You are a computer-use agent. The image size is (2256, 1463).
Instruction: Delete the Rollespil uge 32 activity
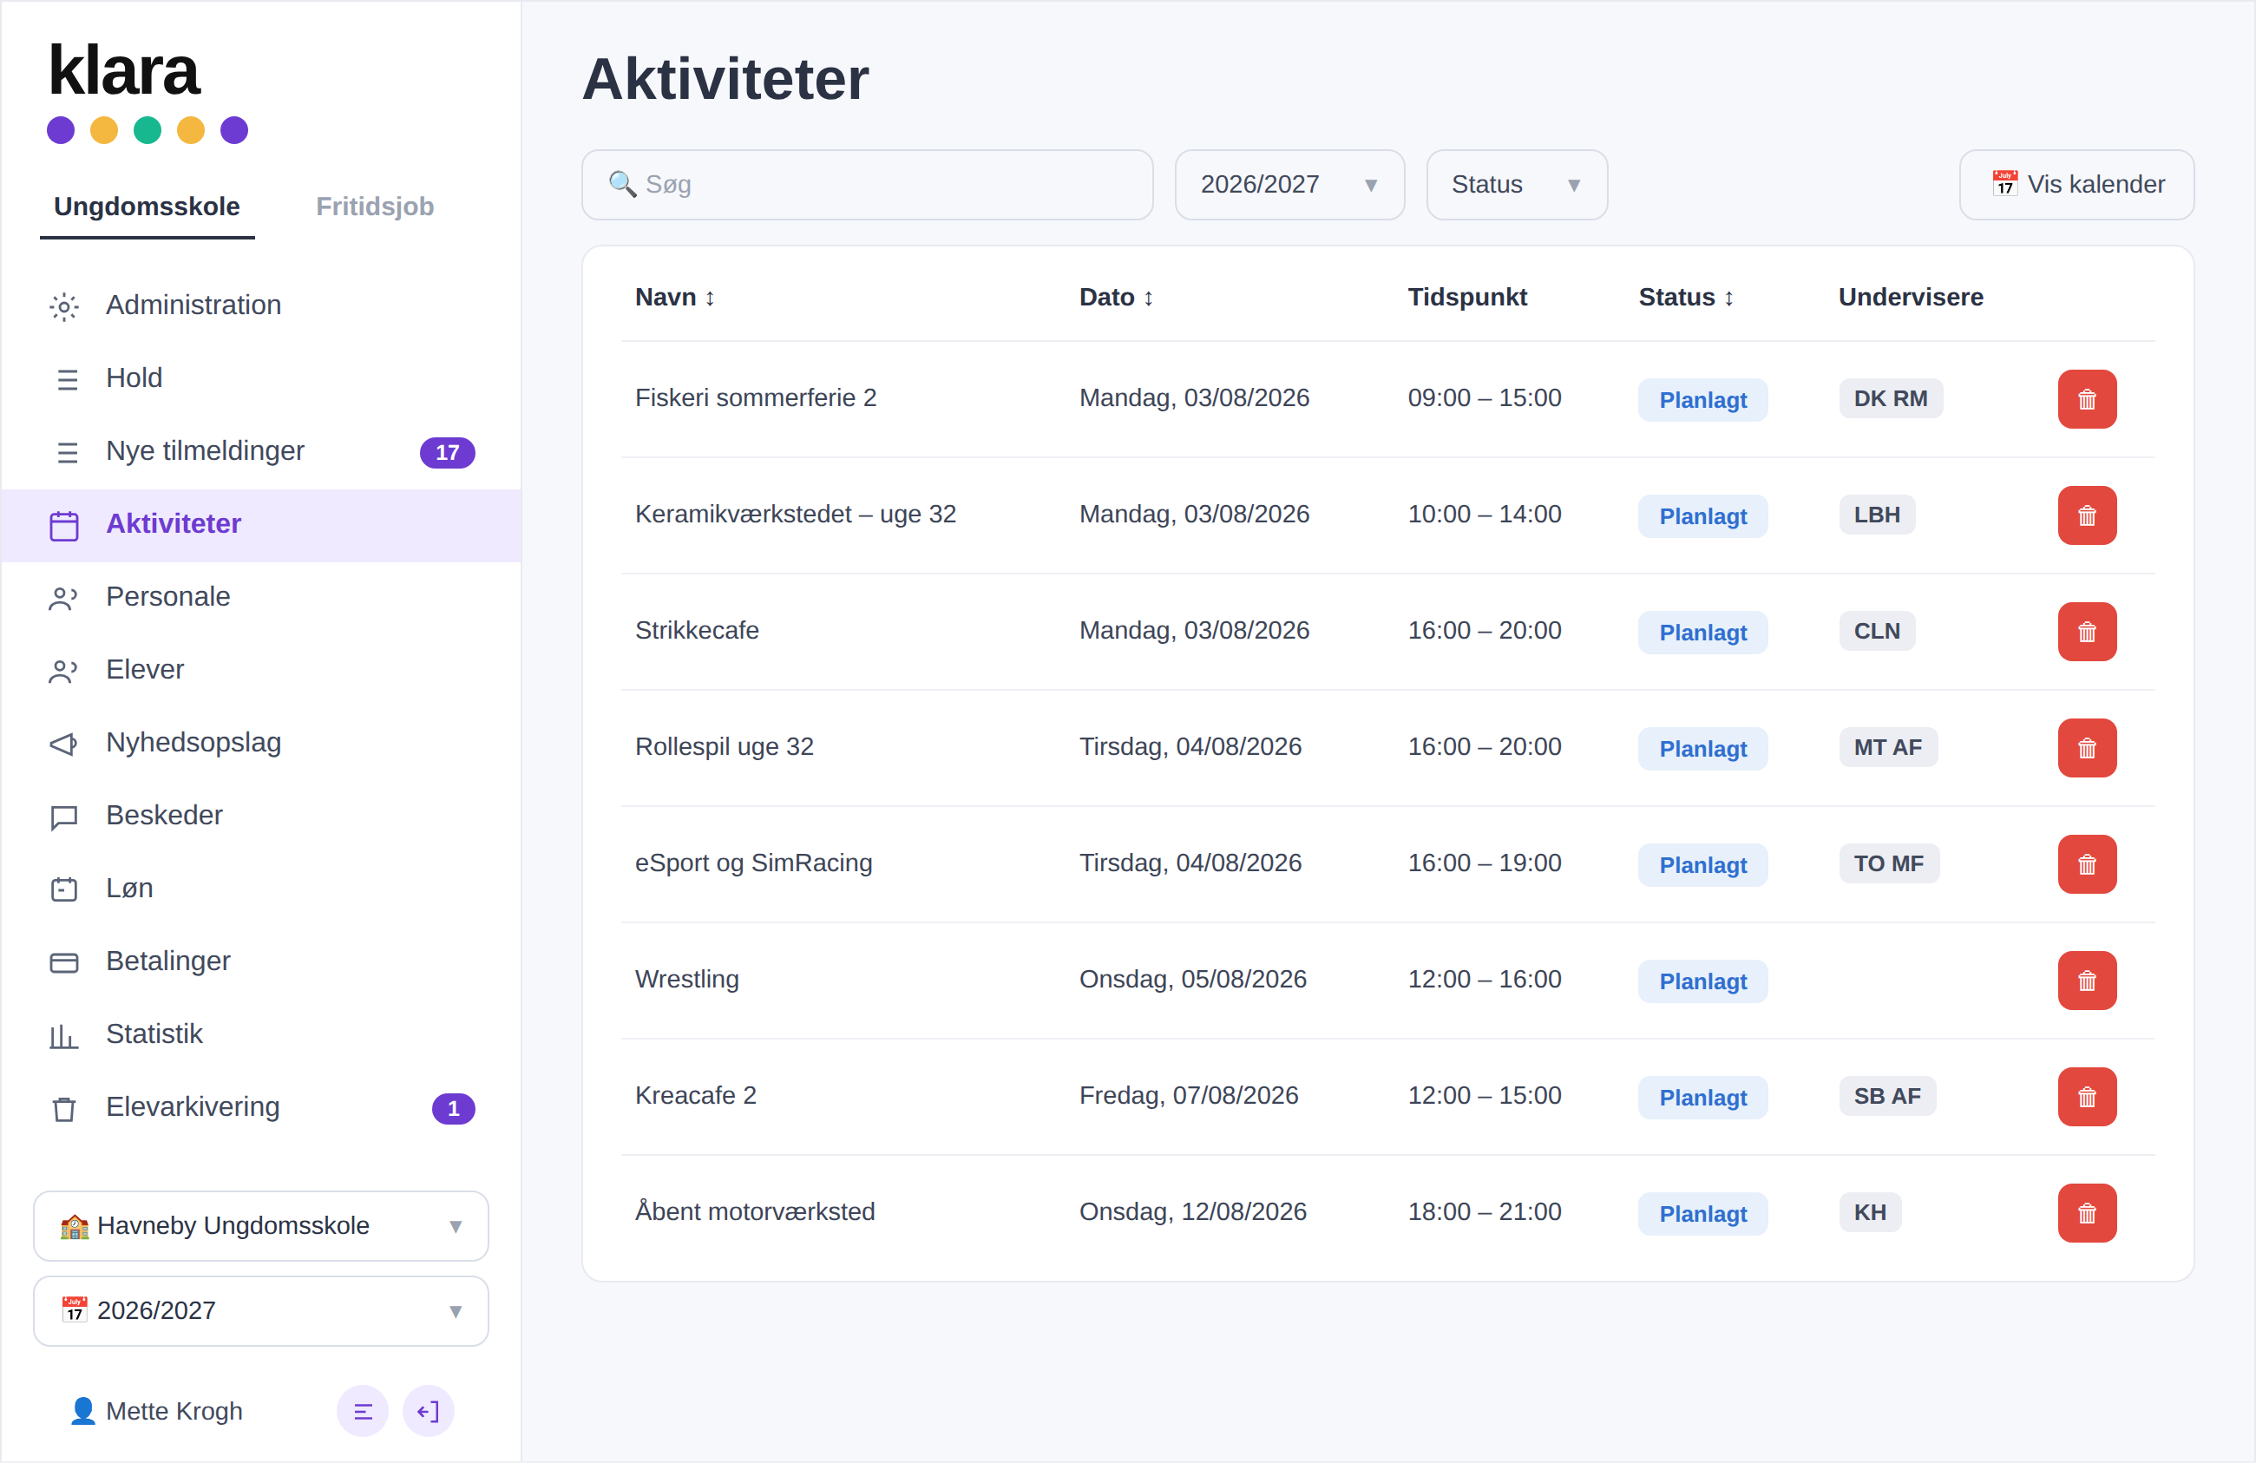[x=2086, y=748]
